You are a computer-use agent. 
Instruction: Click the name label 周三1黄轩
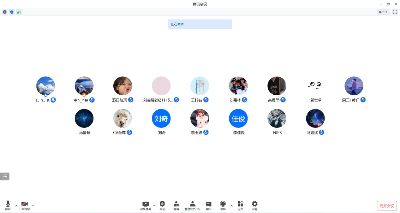point(350,100)
